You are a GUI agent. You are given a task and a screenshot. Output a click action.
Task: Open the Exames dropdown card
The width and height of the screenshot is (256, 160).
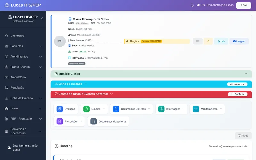click(x=94, y=109)
